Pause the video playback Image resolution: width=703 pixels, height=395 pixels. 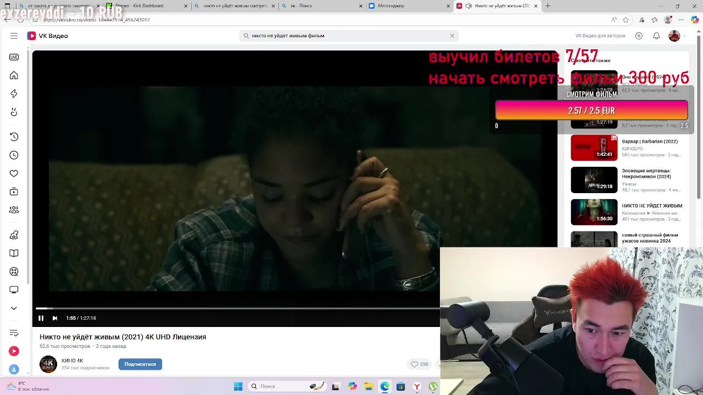[x=41, y=318]
